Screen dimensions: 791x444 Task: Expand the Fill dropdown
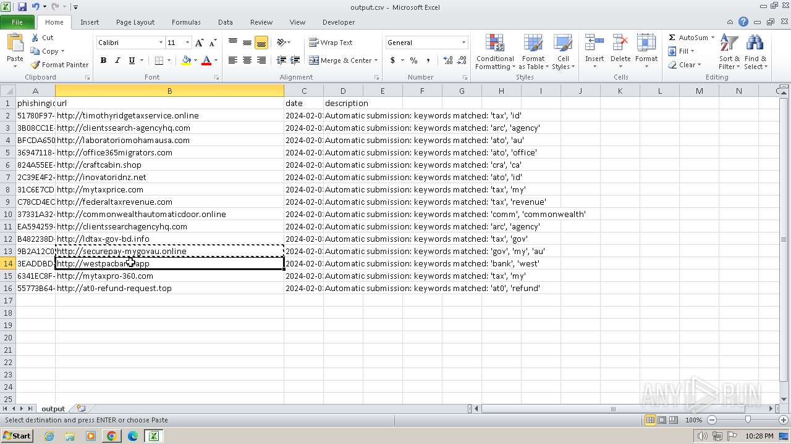[x=692, y=51]
